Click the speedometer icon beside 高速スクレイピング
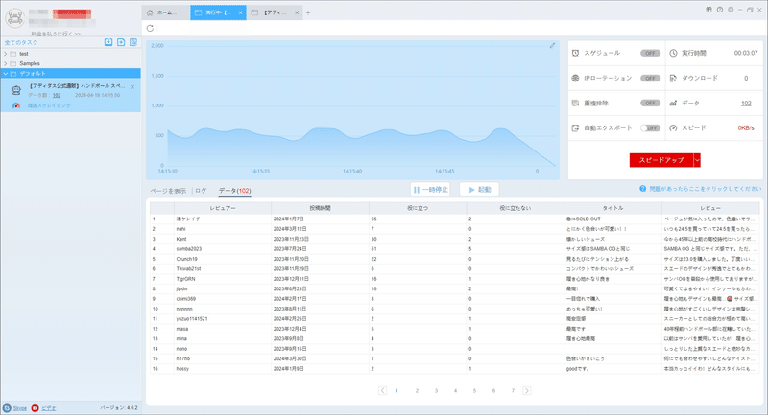Image resolution: width=768 pixels, height=415 pixels. tap(16, 105)
